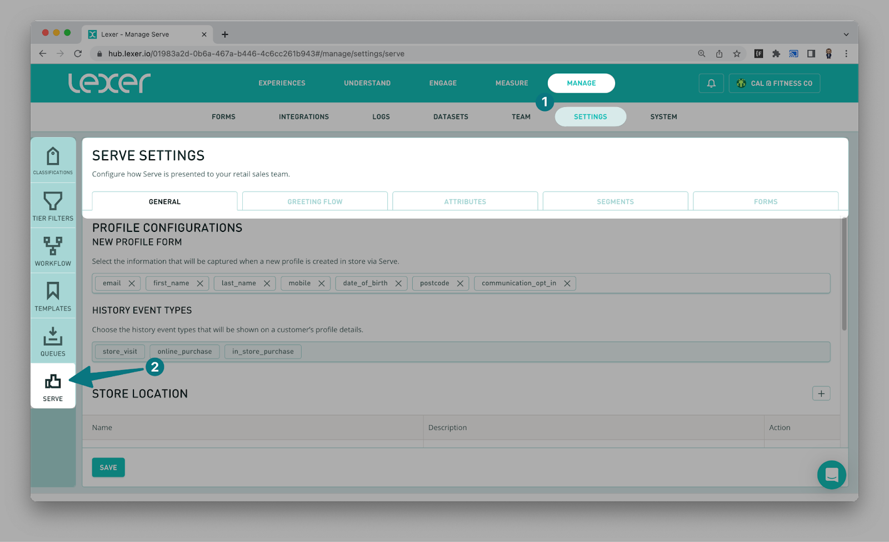Screen dimensions: 889x542
Task: Select Serve in the left sidebar
Action: point(53,386)
